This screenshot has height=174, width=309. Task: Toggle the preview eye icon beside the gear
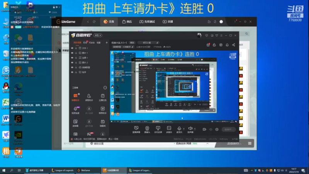[x=211, y=130]
